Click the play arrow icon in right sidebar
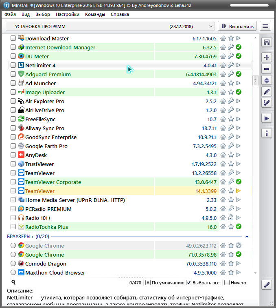The height and width of the screenshot is (308, 276). [x=267, y=118]
